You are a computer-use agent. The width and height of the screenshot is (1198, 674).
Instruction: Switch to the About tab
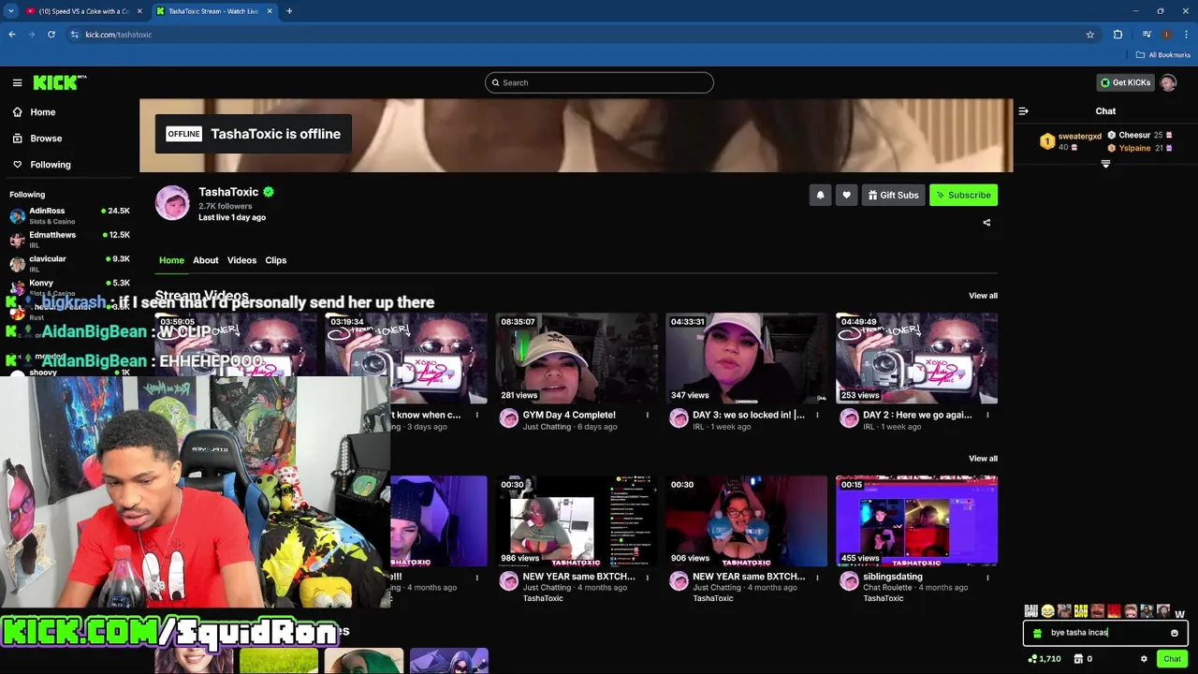[206, 260]
